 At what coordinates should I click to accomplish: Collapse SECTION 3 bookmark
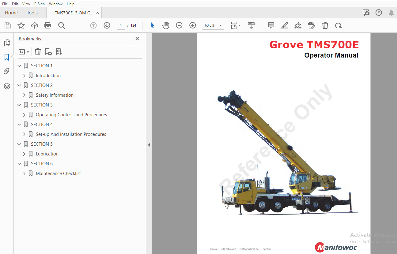pyautogui.click(x=19, y=105)
